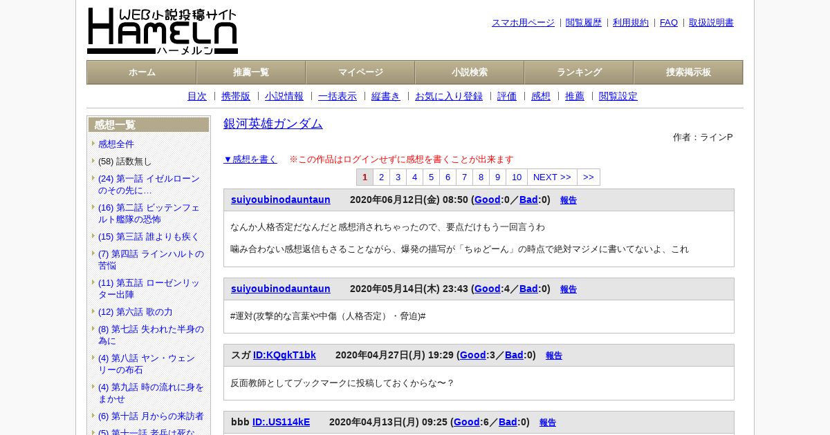The height and width of the screenshot is (435, 830).
Task: Open the ランキング navigation tab
Action: pos(579,72)
